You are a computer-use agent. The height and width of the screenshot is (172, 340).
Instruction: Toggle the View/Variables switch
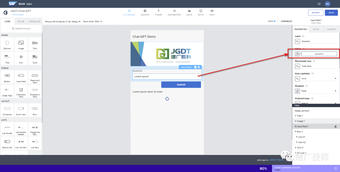click(x=277, y=21)
